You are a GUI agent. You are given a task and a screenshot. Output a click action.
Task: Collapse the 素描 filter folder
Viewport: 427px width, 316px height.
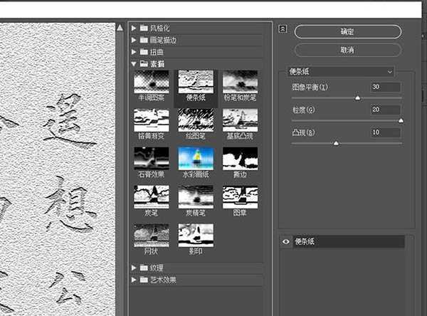[136, 64]
